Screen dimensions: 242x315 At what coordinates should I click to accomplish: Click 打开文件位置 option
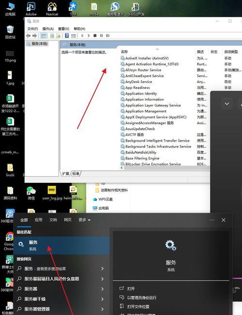pyautogui.click(x=138, y=307)
